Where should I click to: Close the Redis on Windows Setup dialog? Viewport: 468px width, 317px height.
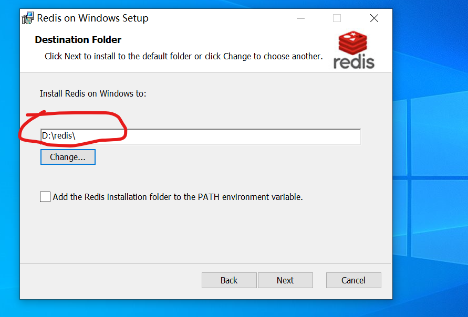coord(374,18)
